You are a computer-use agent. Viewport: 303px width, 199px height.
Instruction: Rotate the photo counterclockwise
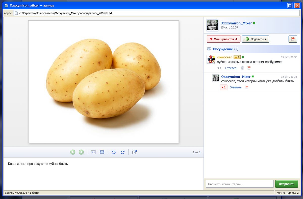pos(114,152)
